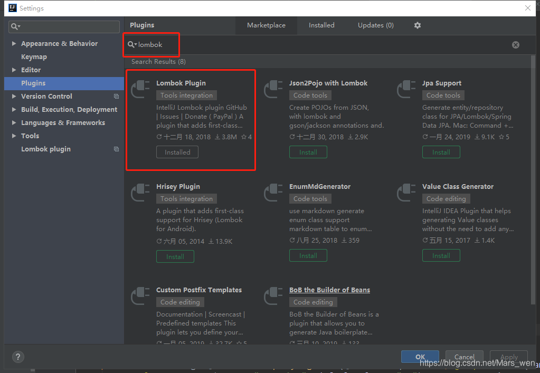Click the settings search magnifier icon
Image resolution: width=540 pixels, height=373 pixels.
15,26
